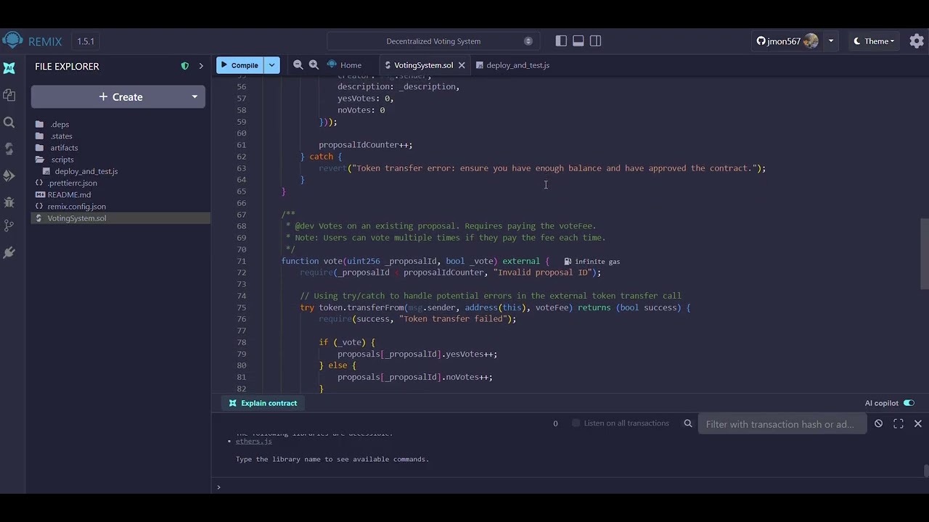This screenshot has width=929, height=522.
Task: Collapse the File Explorer panel with arrow
Action: [x=201, y=66]
